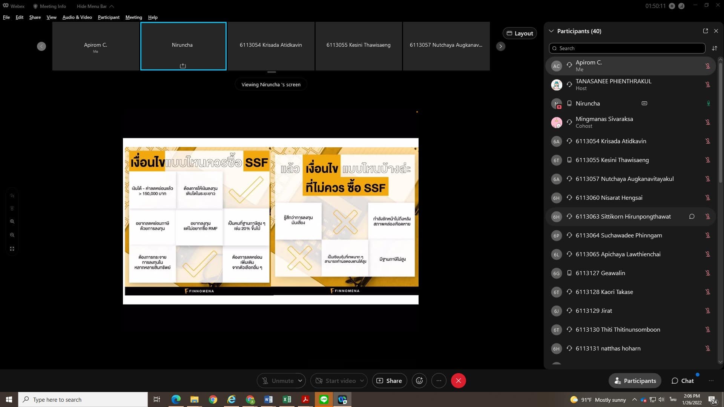Sort the participants list
Viewport: 724px width, 407px height.
[x=714, y=48]
